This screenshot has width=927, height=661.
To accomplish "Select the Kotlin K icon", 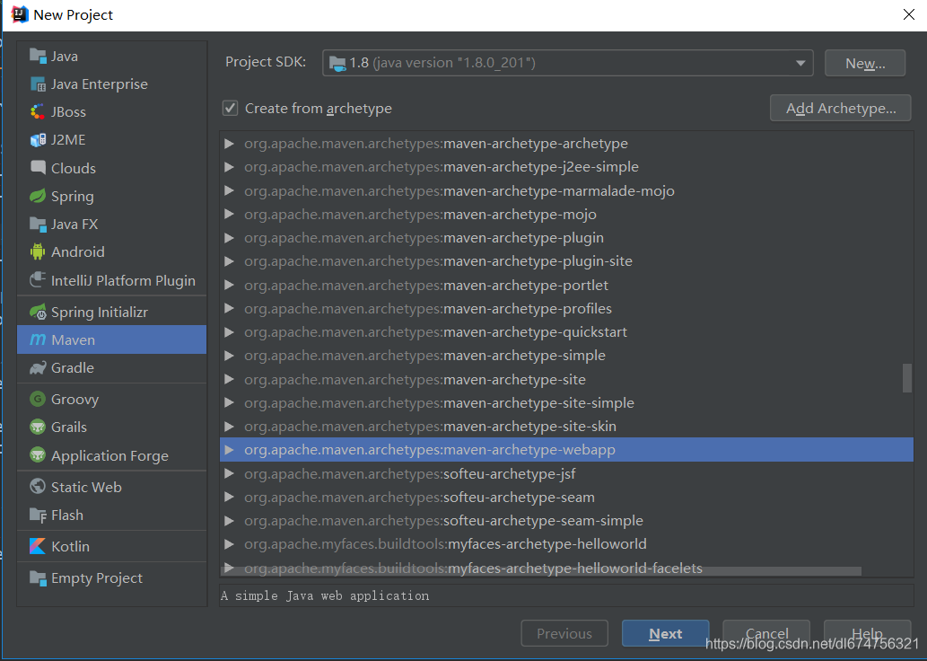I will point(38,546).
